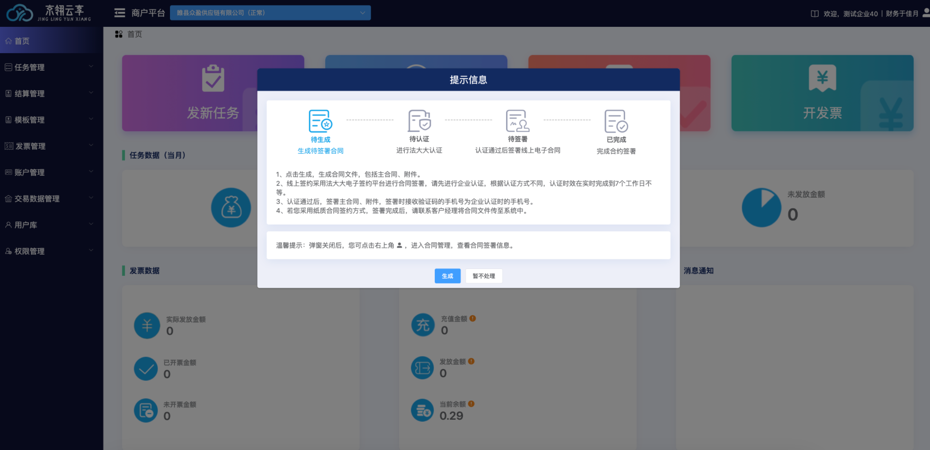The width and height of the screenshot is (930, 450).
Task: Click the 充值金额 info warning icon
Action: (x=472, y=319)
